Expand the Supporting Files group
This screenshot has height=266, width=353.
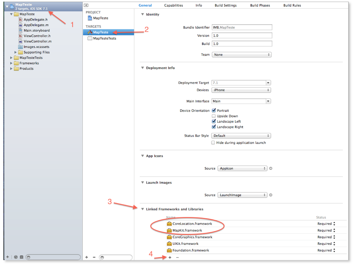click(x=15, y=52)
